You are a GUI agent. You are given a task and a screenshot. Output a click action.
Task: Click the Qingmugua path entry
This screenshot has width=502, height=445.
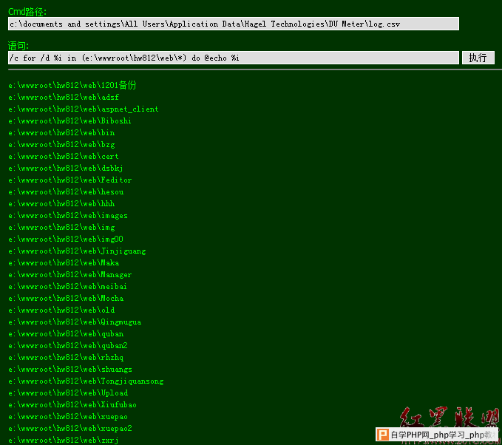[75, 322]
